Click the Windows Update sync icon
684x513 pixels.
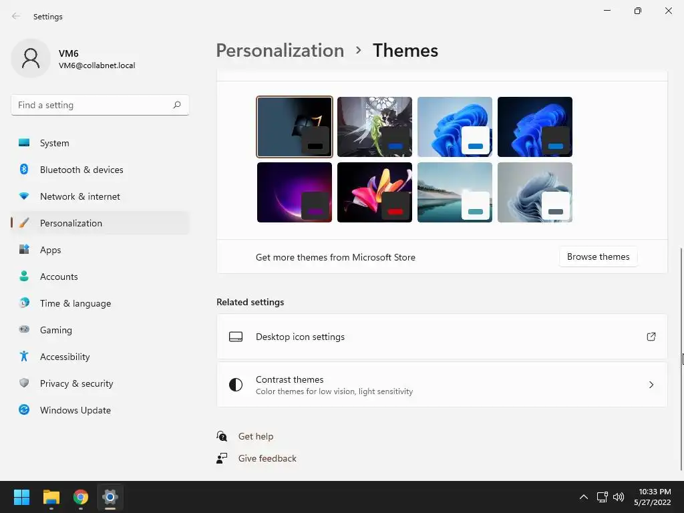click(x=24, y=409)
